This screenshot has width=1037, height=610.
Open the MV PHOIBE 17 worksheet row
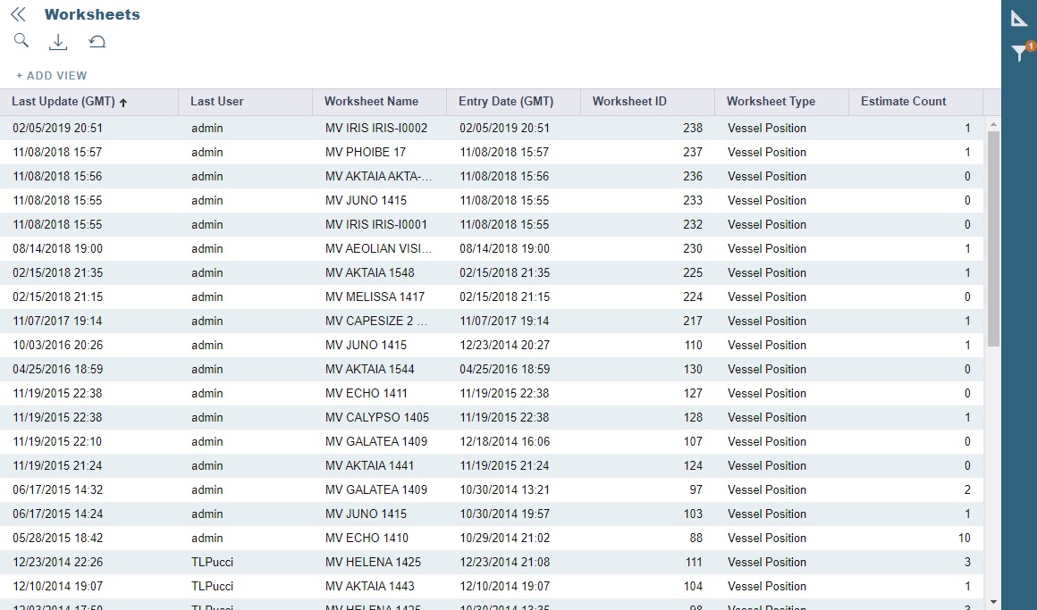click(365, 153)
